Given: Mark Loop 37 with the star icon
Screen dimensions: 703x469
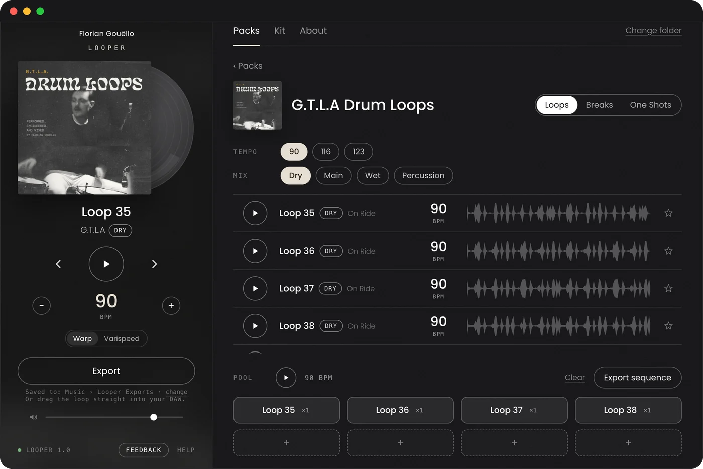Looking at the screenshot, I should pyautogui.click(x=668, y=288).
